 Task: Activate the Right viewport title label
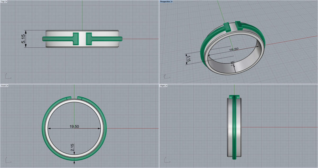coord(162,86)
